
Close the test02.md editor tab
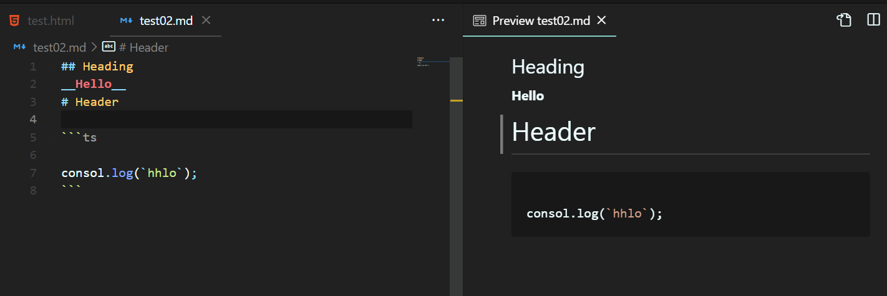[x=206, y=21]
